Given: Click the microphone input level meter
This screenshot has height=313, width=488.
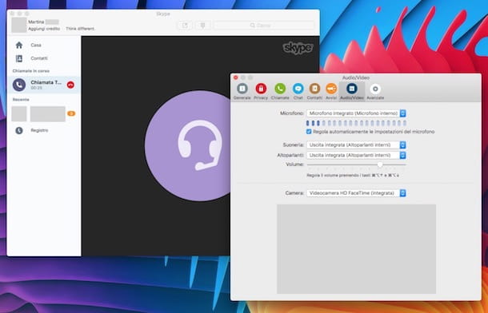Looking at the screenshot, I should [356, 123].
